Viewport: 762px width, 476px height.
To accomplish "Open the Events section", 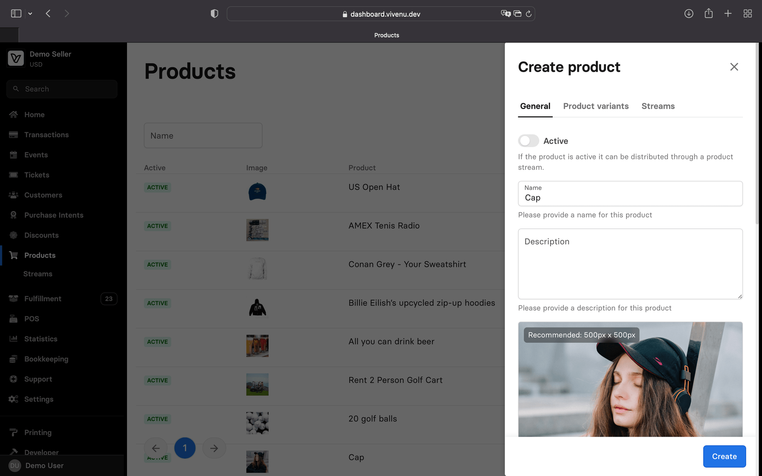I will click(x=36, y=155).
